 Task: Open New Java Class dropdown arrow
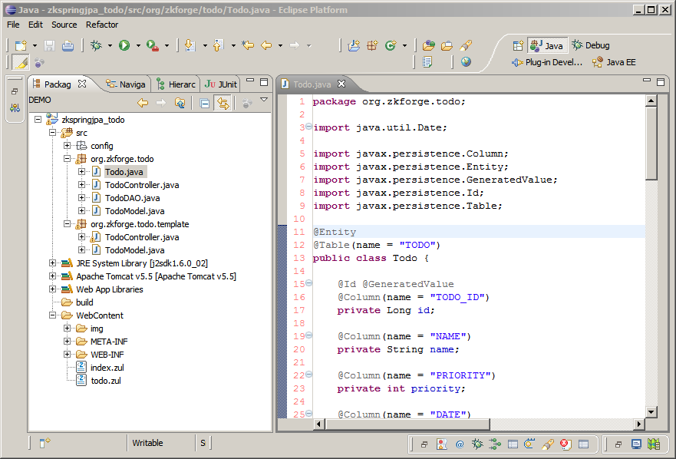[404, 45]
